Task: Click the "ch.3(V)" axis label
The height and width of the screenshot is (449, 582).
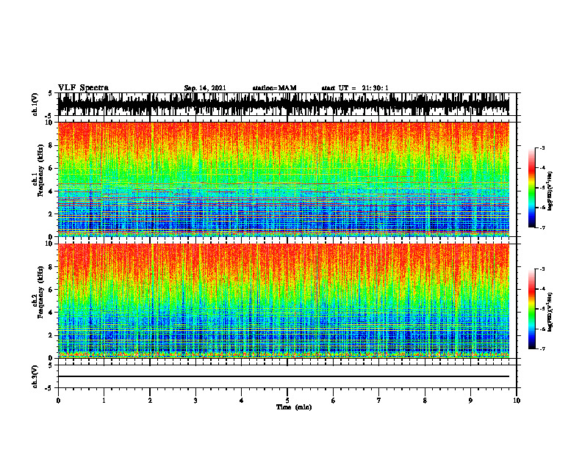Action: click(x=35, y=377)
